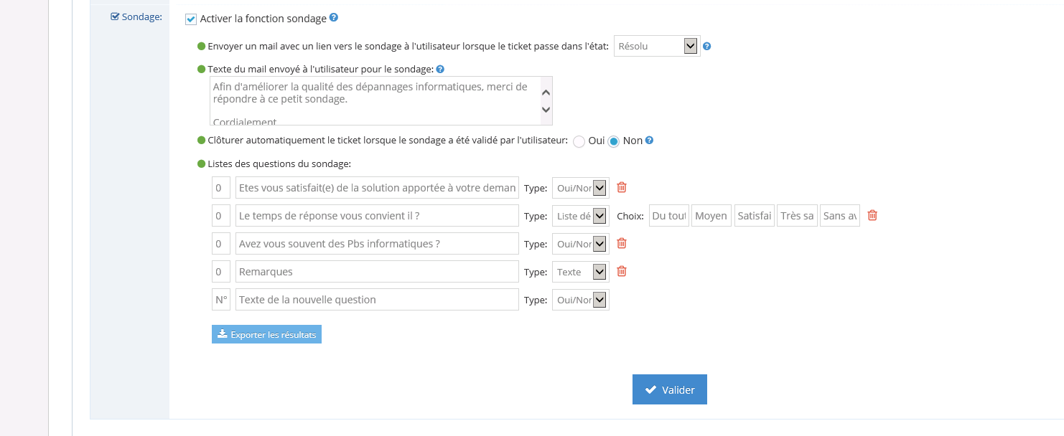Delete the satisfaction question with trash icon
The image size is (1064, 436).
pyautogui.click(x=622, y=187)
